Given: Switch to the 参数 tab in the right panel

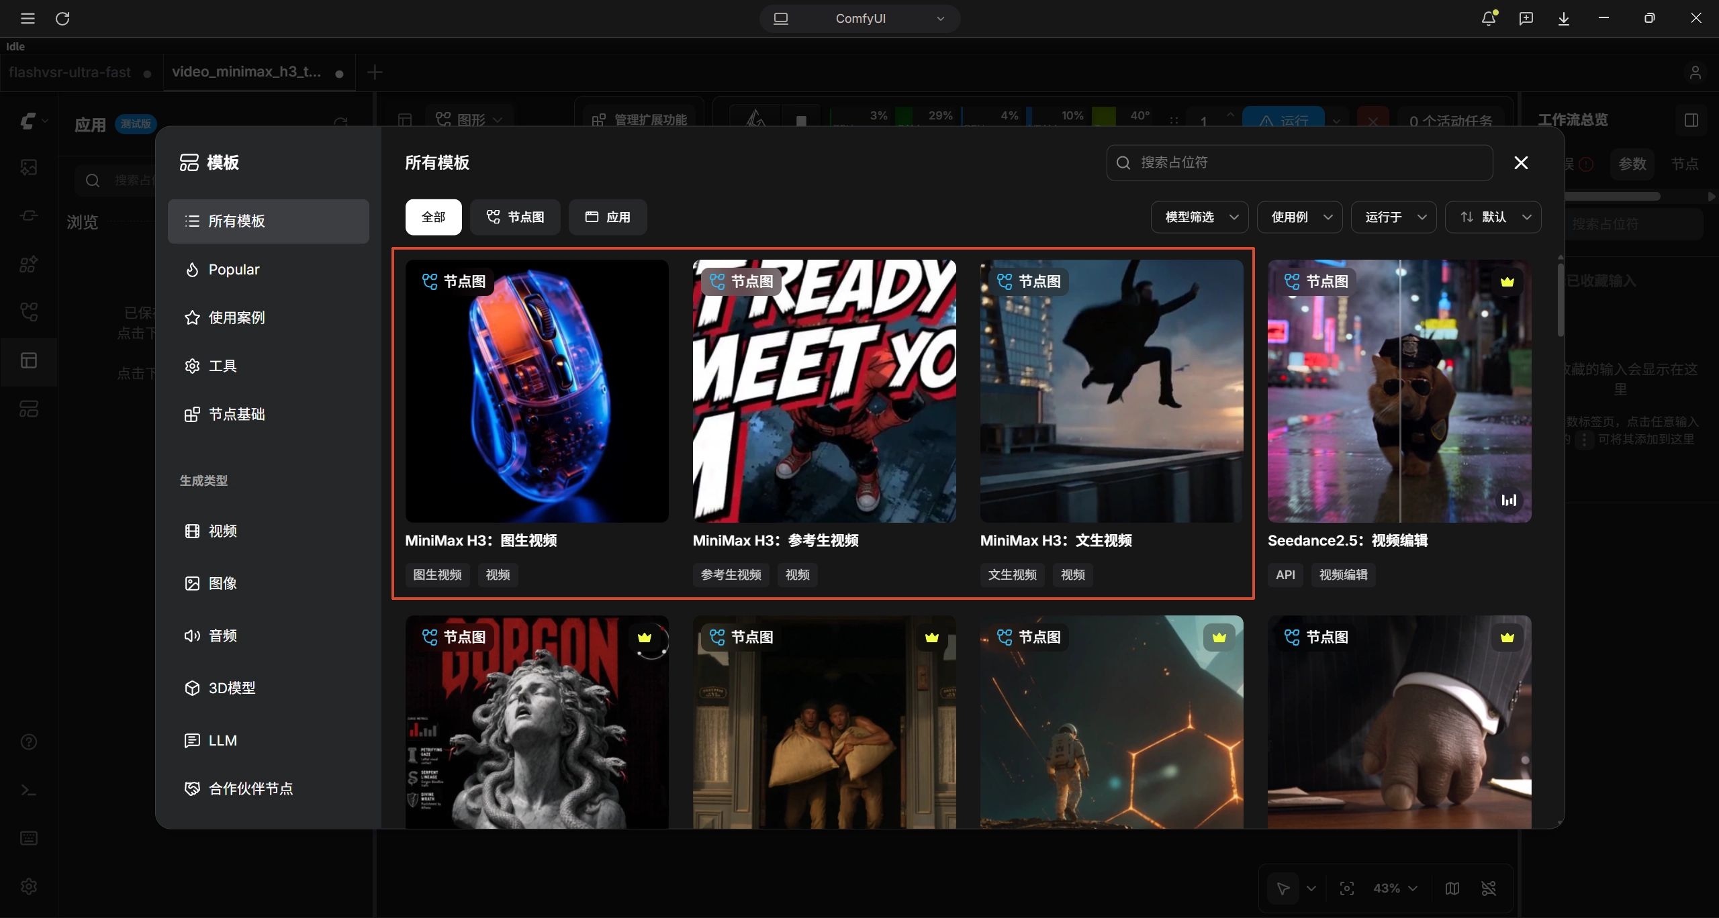Looking at the screenshot, I should tap(1632, 164).
